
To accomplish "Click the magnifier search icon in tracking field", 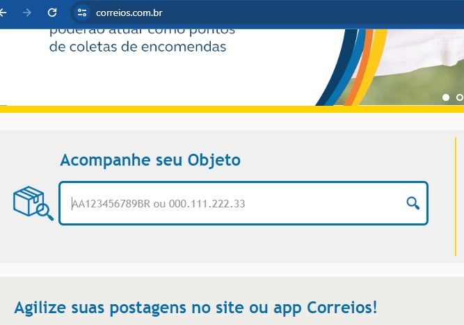I will [413, 203].
